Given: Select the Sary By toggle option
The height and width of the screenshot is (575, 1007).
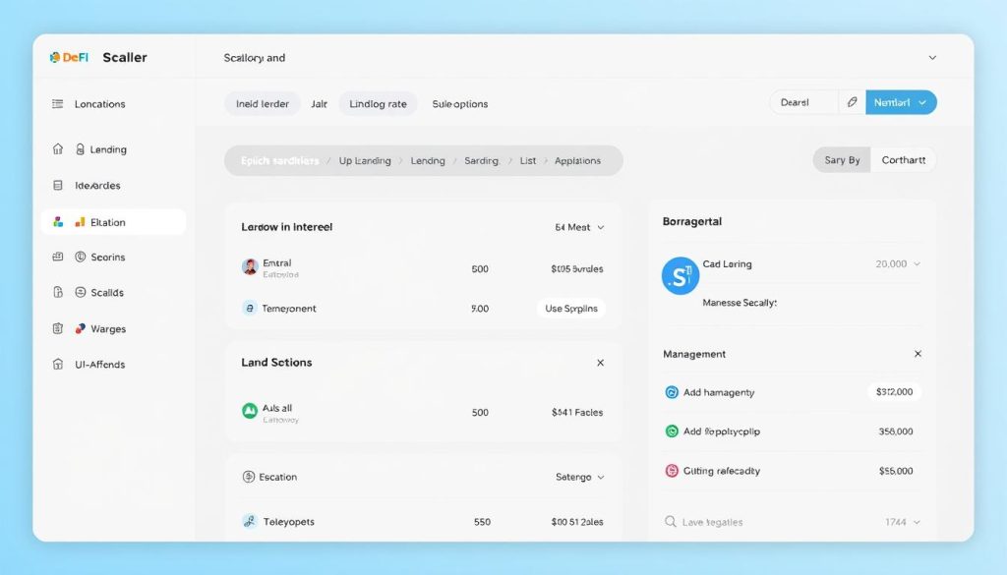Looking at the screenshot, I should (841, 159).
